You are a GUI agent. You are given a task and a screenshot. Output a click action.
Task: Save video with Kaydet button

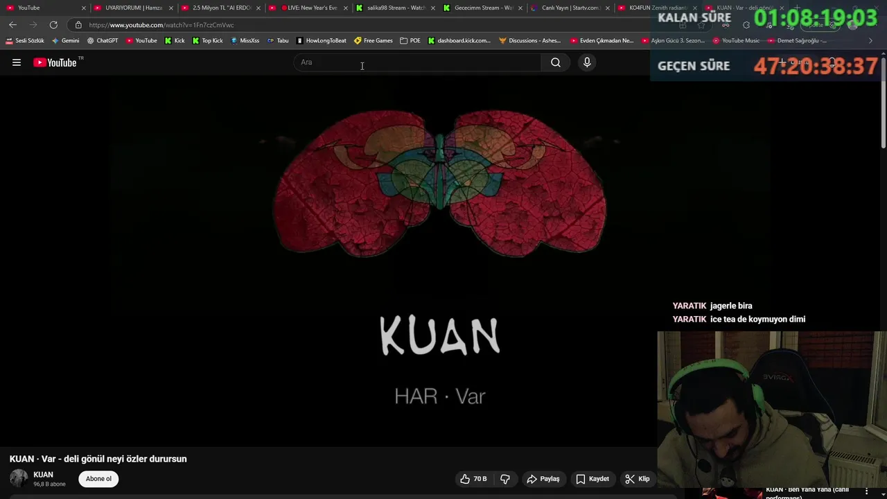pos(592,479)
